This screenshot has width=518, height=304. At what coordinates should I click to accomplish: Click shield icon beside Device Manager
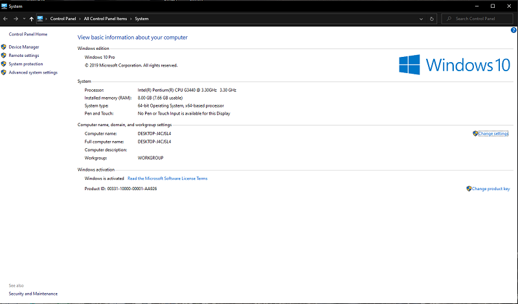[x=4, y=47]
